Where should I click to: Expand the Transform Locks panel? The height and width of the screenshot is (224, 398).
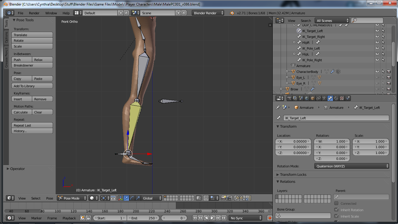293,174
